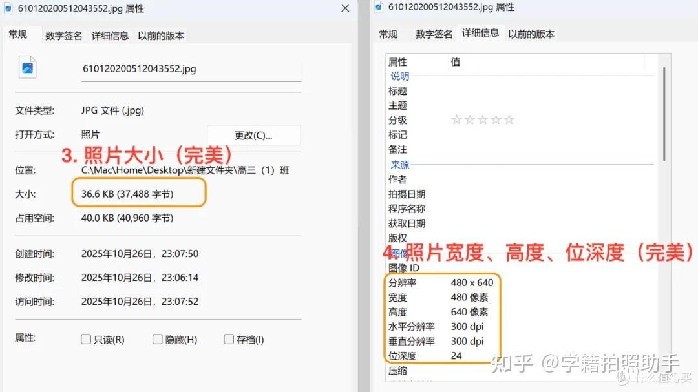Click the JPG file type icon in General tab
698x392 pixels.
click(x=27, y=68)
